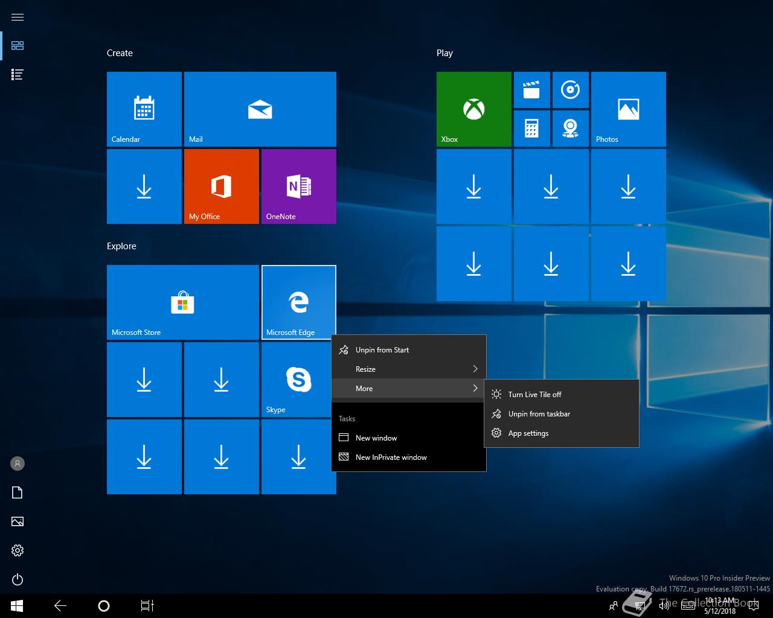Screen dimensions: 773x618
Task: Click the download tile directly below Xbox
Action: (x=474, y=186)
